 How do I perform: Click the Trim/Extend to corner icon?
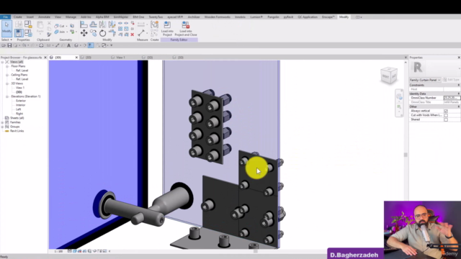(x=112, y=33)
